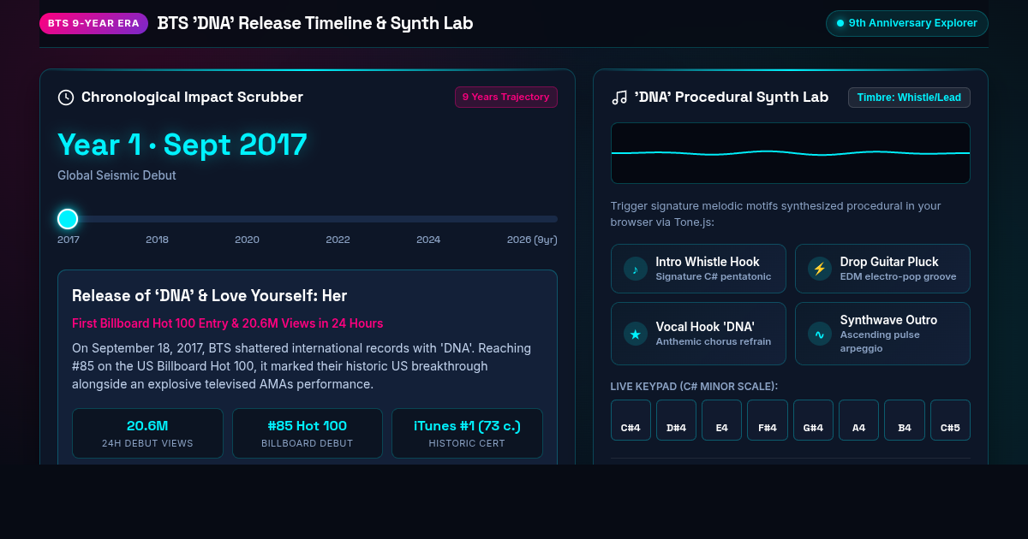Click the wave icon on Synthwave Outro
This screenshot has height=539, width=1028.
click(x=820, y=334)
